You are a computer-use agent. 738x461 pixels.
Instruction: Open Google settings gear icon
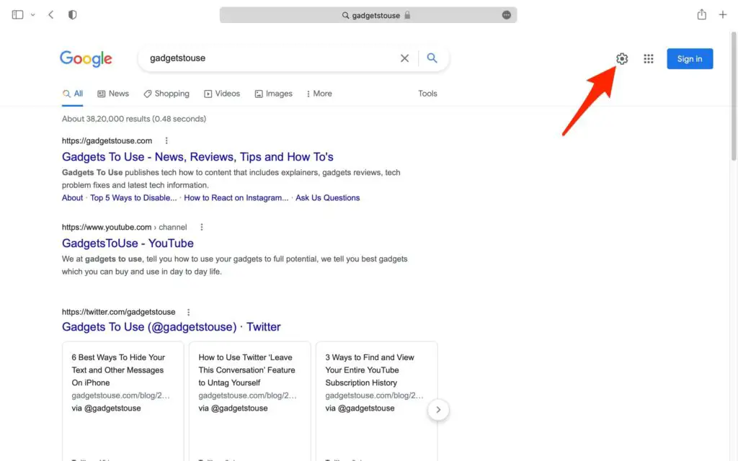coord(622,58)
